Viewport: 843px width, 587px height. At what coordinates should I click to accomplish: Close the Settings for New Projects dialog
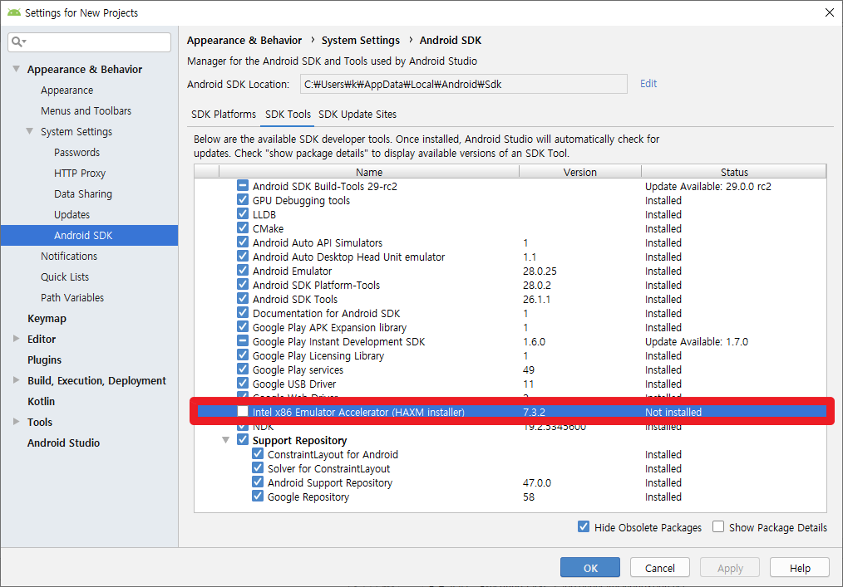click(830, 12)
